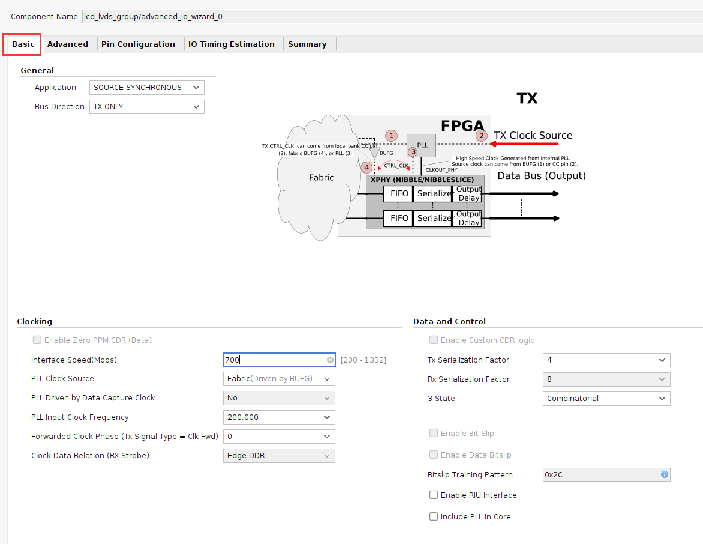The width and height of the screenshot is (703, 544).
Task: Switch to the Advanced tab
Action: [x=68, y=44]
